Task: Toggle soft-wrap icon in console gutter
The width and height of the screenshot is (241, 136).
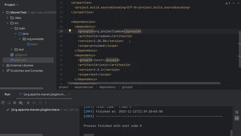Action: click(x=237, y=112)
